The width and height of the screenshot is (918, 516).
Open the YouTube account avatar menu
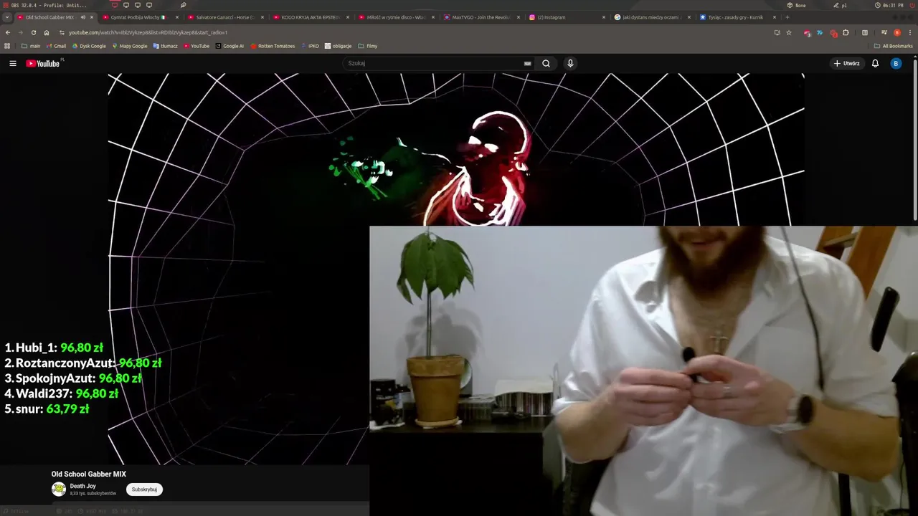[x=896, y=63]
